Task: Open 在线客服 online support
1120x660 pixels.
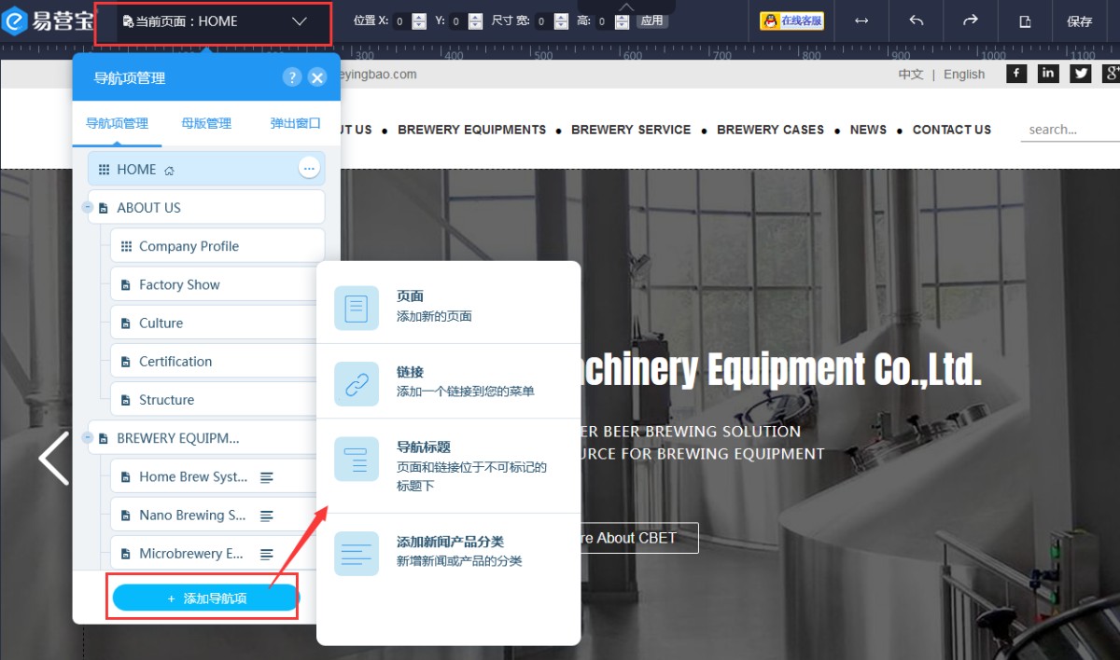Action: pyautogui.click(x=791, y=21)
